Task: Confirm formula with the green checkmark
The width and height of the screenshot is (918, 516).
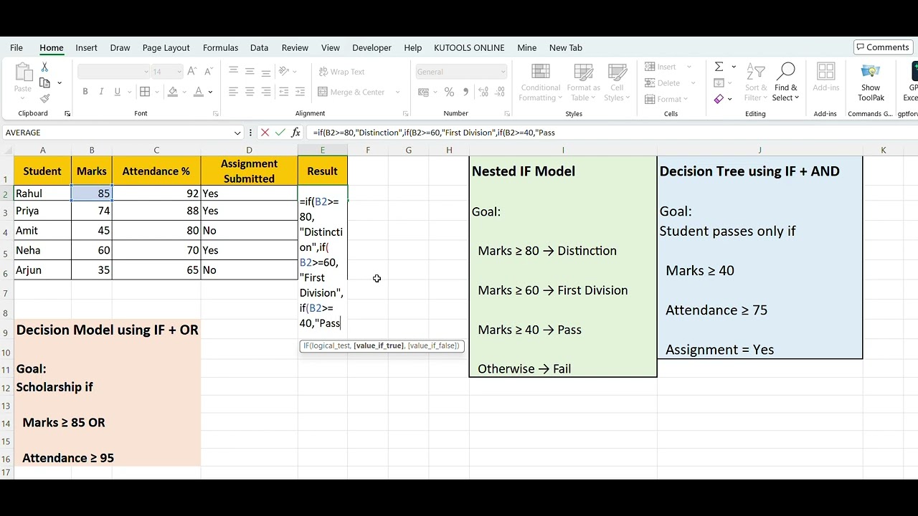Action: [x=280, y=133]
